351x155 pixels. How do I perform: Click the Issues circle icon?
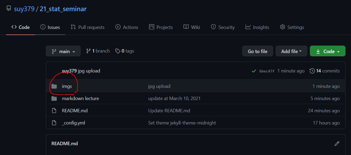coord(43,27)
